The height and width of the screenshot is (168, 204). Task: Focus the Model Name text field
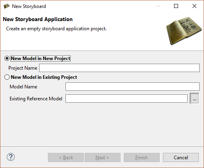coord(133,87)
